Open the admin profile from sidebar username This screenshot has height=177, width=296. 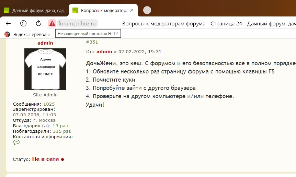(x=45, y=43)
